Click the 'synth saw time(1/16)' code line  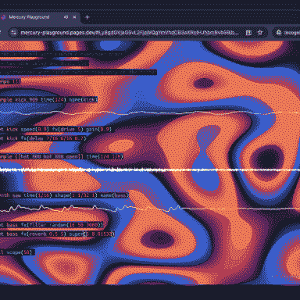pos(64,195)
